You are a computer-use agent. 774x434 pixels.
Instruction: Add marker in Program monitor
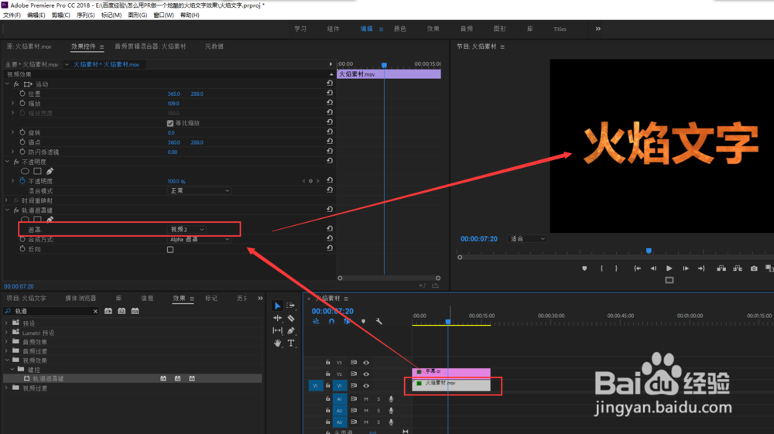coord(584,268)
